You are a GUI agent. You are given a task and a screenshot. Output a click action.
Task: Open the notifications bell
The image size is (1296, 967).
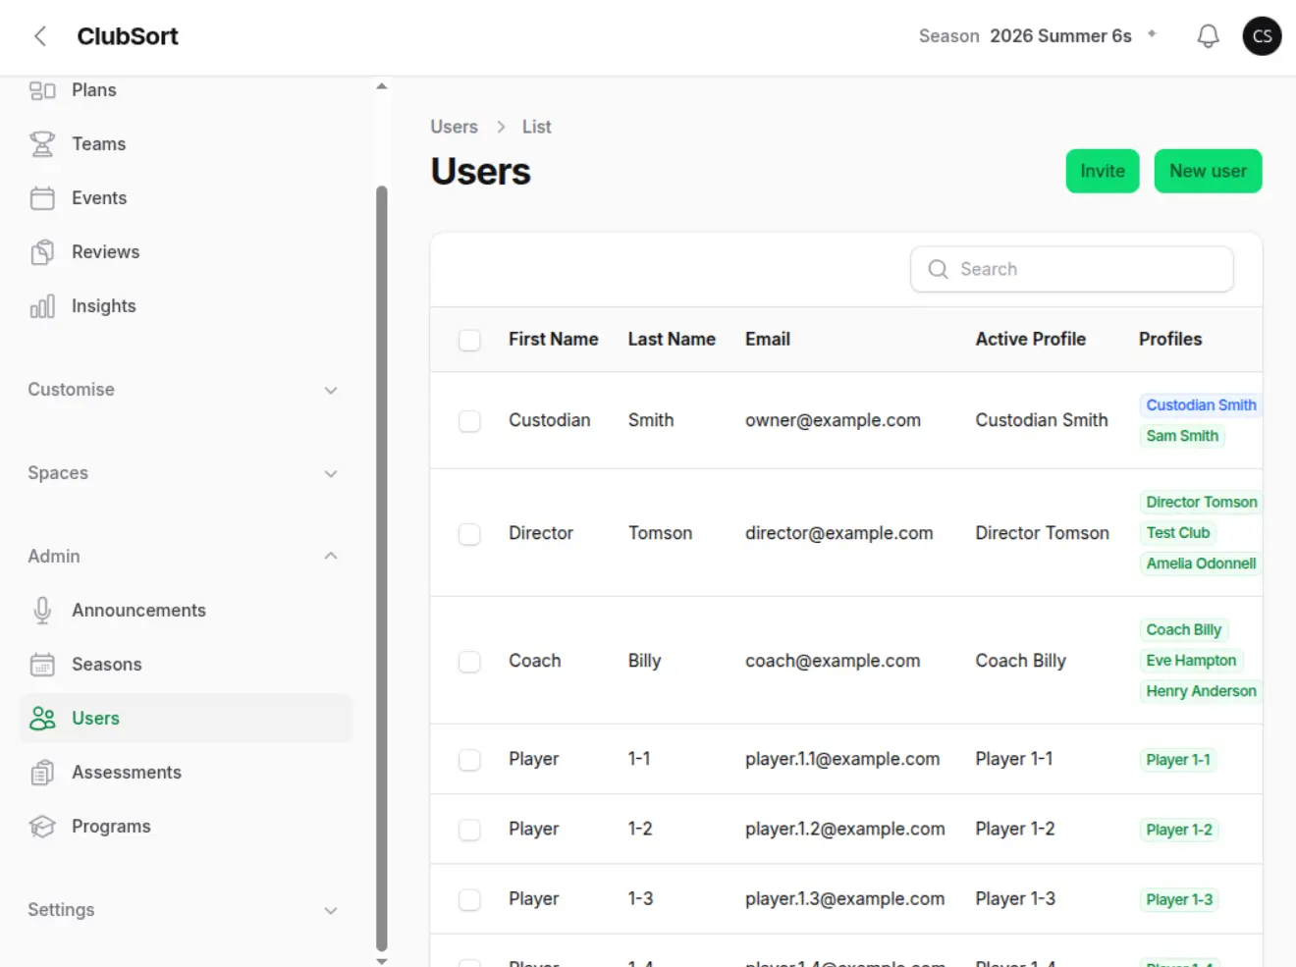point(1208,36)
